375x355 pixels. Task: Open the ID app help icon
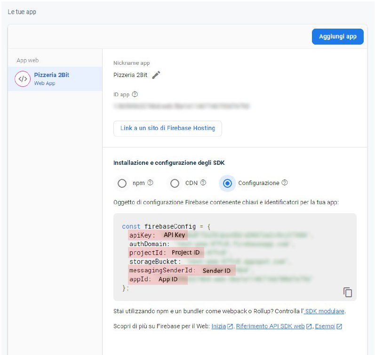coord(135,94)
